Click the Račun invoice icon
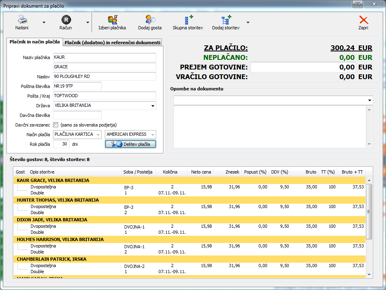386x290 pixels. tap(66, 20)
